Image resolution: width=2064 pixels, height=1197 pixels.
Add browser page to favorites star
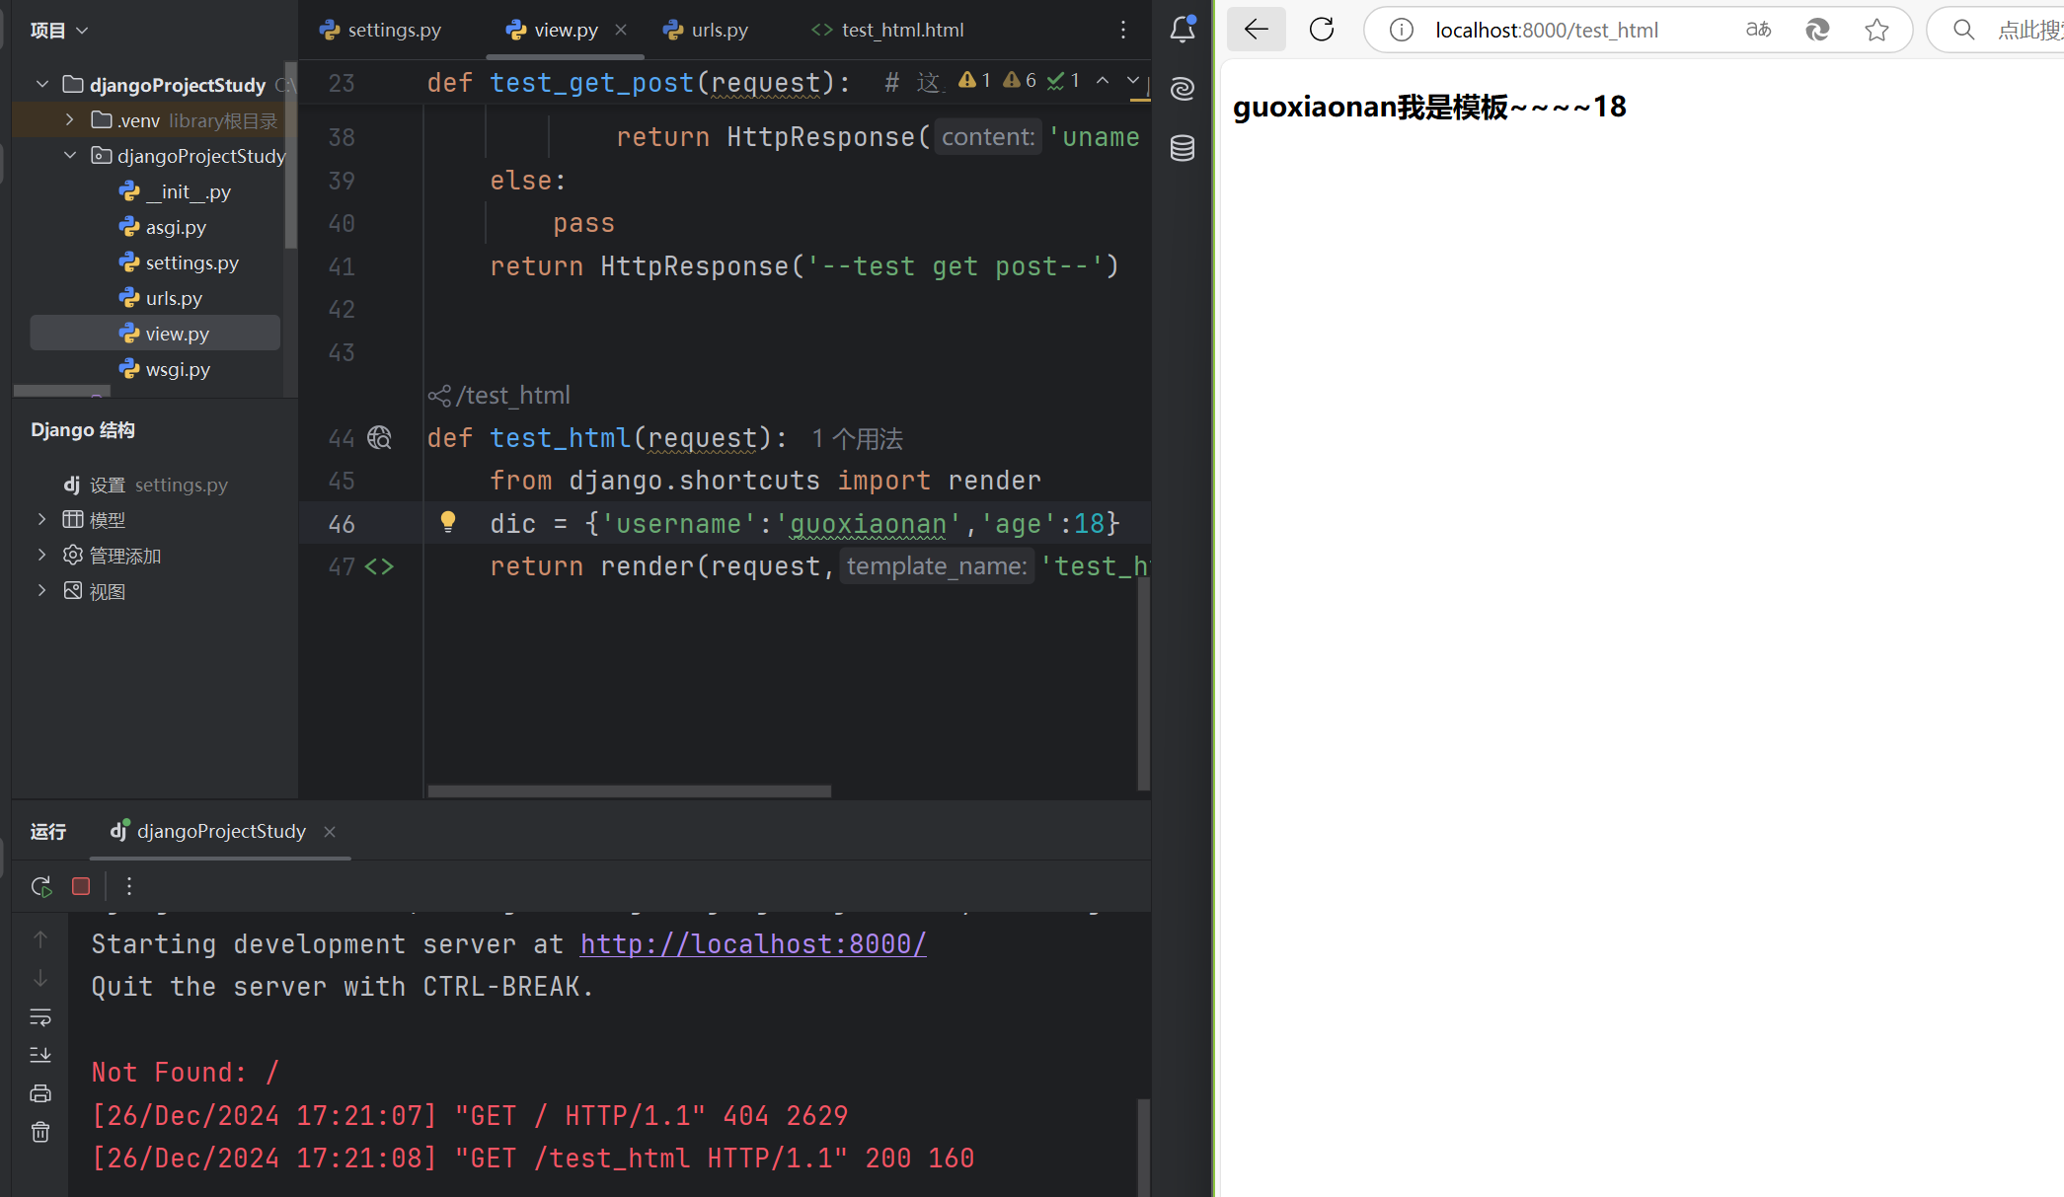1876,30
